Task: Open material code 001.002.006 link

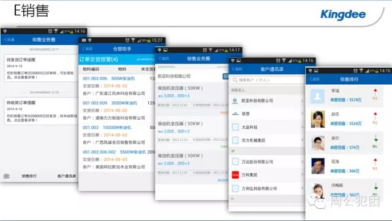Action: [95, 79]
